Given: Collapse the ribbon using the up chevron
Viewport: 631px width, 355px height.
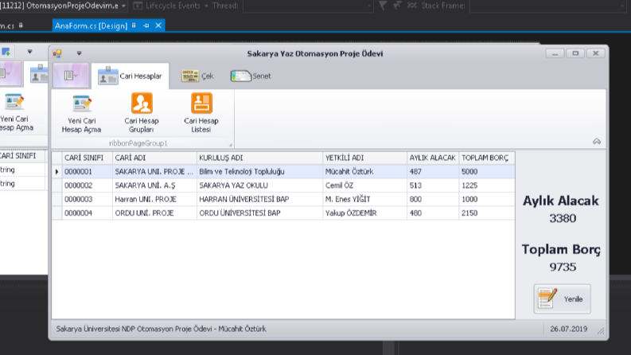Looking at the screenshot, I should point(597,141).
